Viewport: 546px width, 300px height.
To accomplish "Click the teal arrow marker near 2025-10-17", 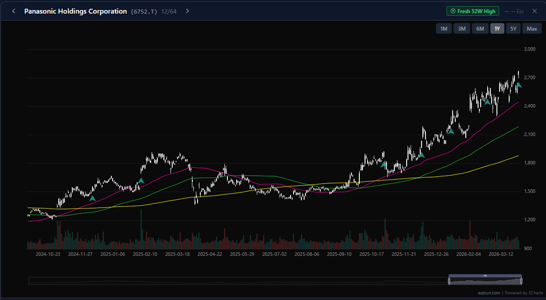I will (383, 164).
